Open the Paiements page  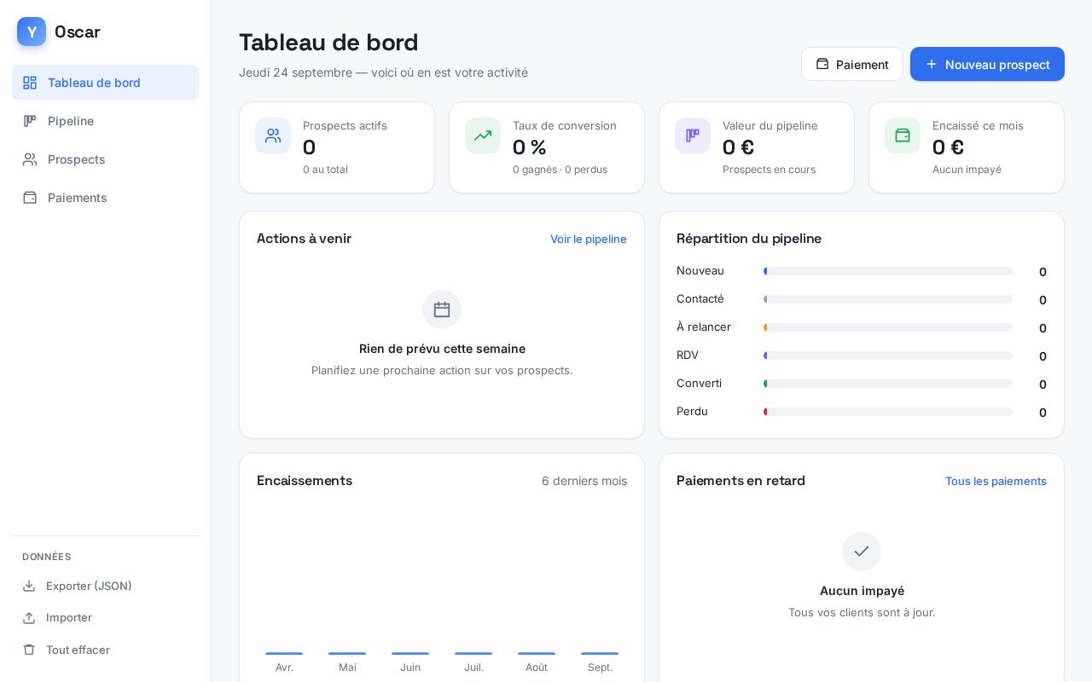pyautogui.click(x=105, y=198)
